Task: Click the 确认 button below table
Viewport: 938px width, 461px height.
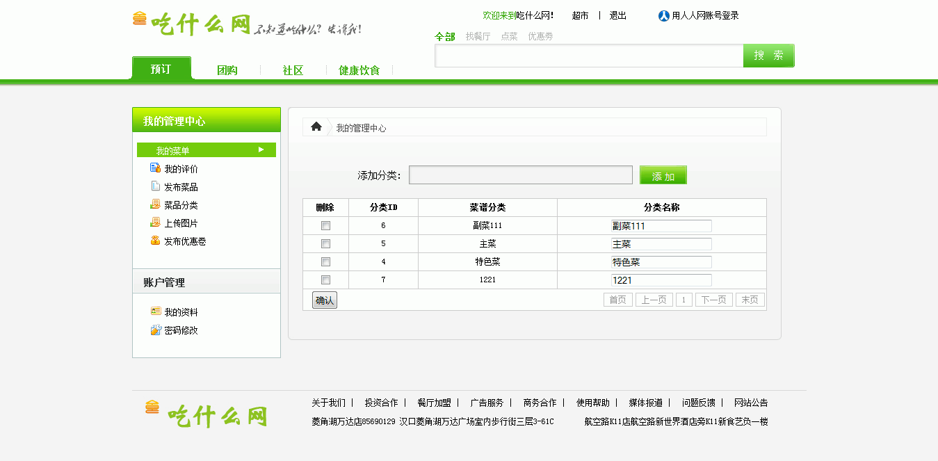Action: pos(325,300)
